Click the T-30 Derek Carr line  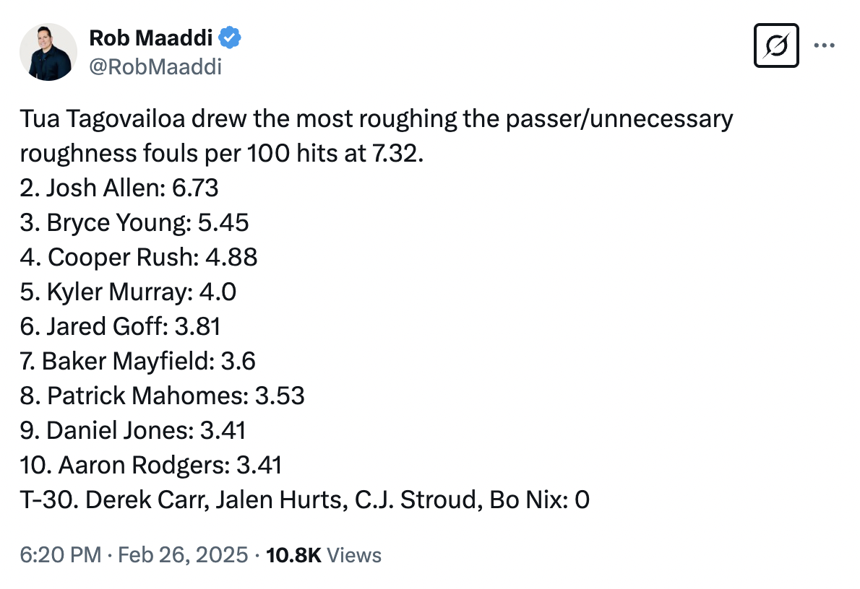(x=304, y=499)
